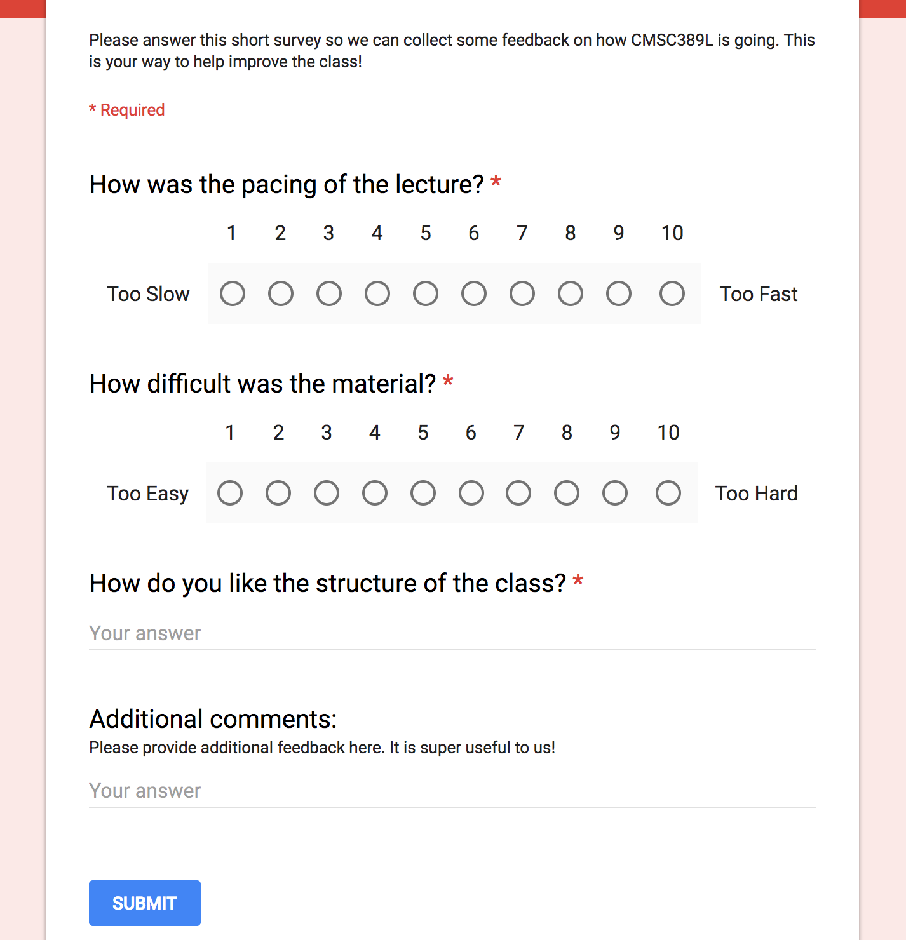The width and height of the screenshot is (906, 940).
Task: Select difficulty rating 2
Action: pyautogui.click(x=278, y=493)
